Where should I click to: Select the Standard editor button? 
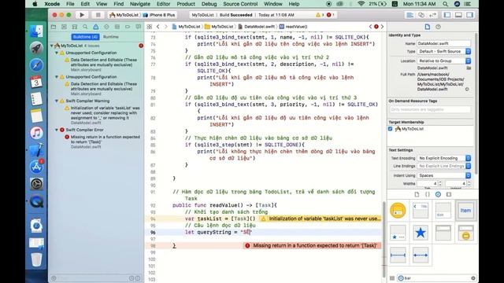tap(409, 15)
